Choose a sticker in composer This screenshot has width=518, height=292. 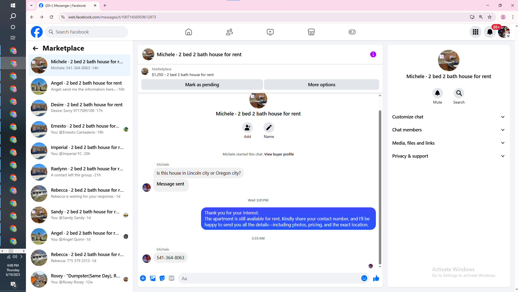coord(162,278)
